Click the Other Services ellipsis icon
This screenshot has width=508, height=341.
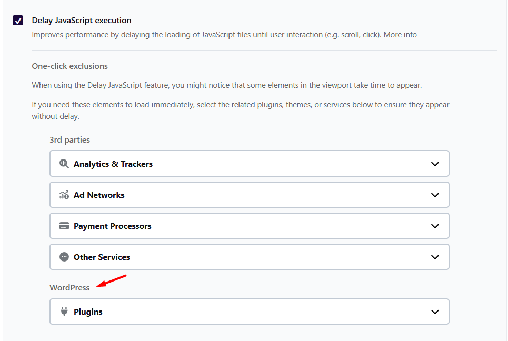tap(64, 257)
